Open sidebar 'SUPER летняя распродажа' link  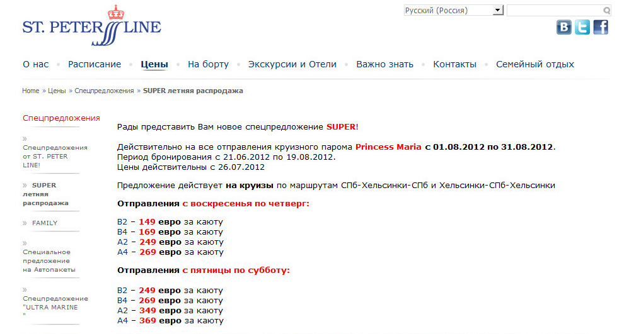point(45,194)
